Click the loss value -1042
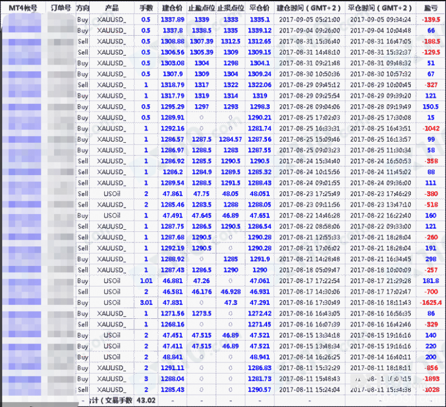The image size is (446, 407). pyautogui.click(x=431, y=129)
